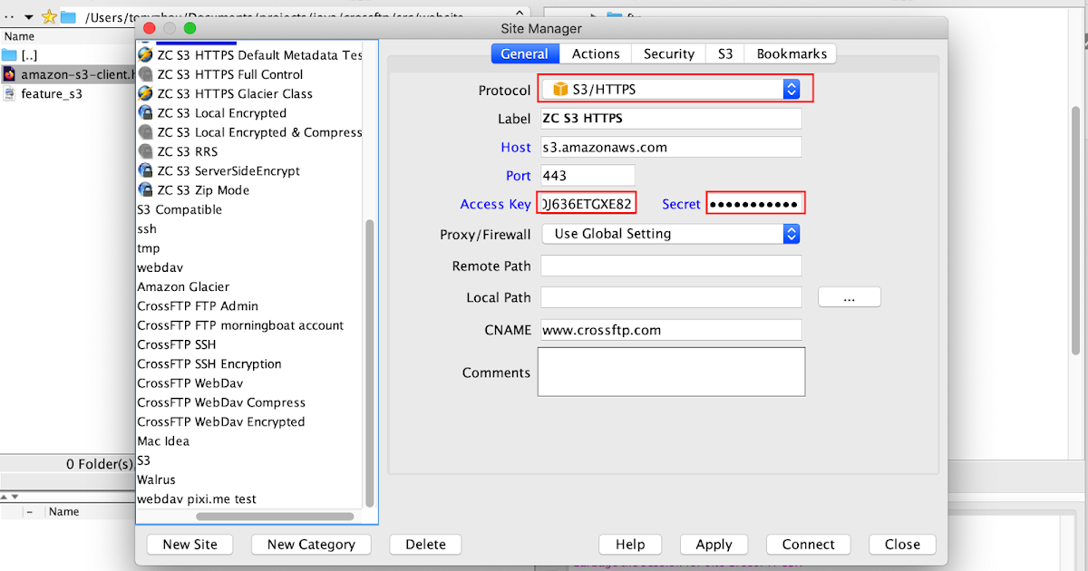The height and width of the screenshot is (571, 1088).
Task: Select CrossFTP WebDav site
Action: 190,383
